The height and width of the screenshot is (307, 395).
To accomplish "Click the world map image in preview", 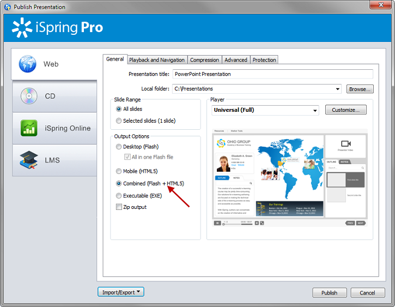I will click(290, 168).
